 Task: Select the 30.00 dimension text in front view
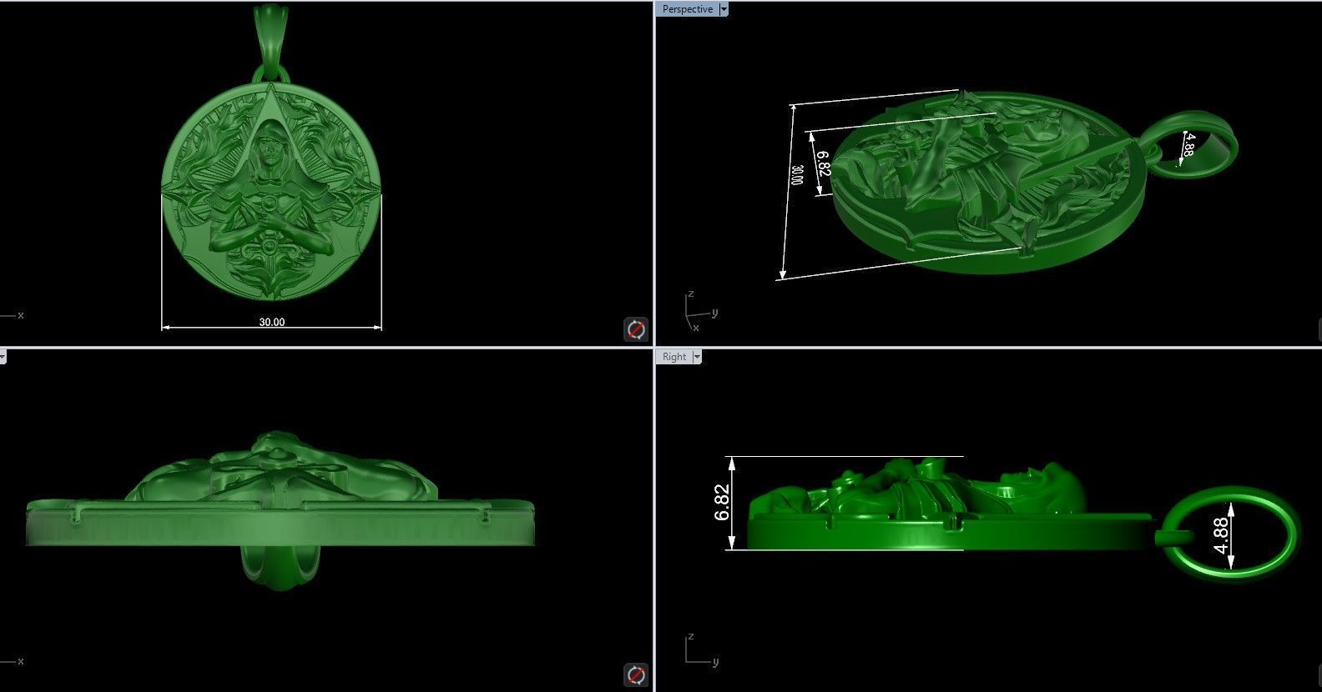pos(271,322)
